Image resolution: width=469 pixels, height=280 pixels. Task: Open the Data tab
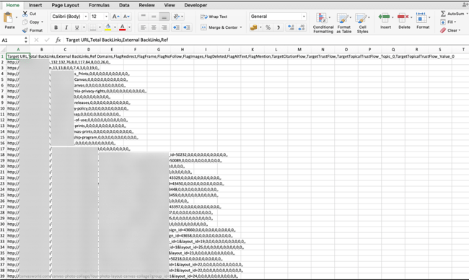coord(124,5)
